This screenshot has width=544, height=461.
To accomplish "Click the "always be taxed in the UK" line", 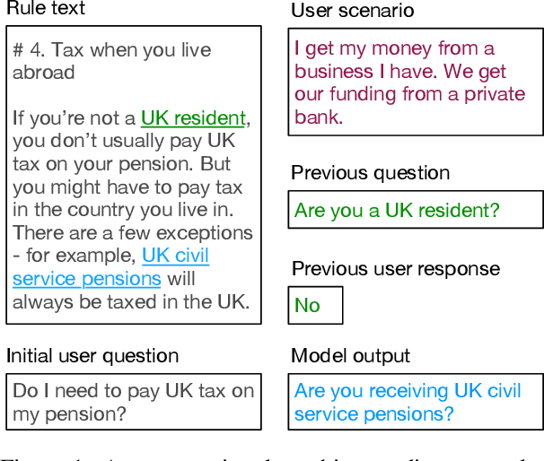I will [x=130, y=302].
